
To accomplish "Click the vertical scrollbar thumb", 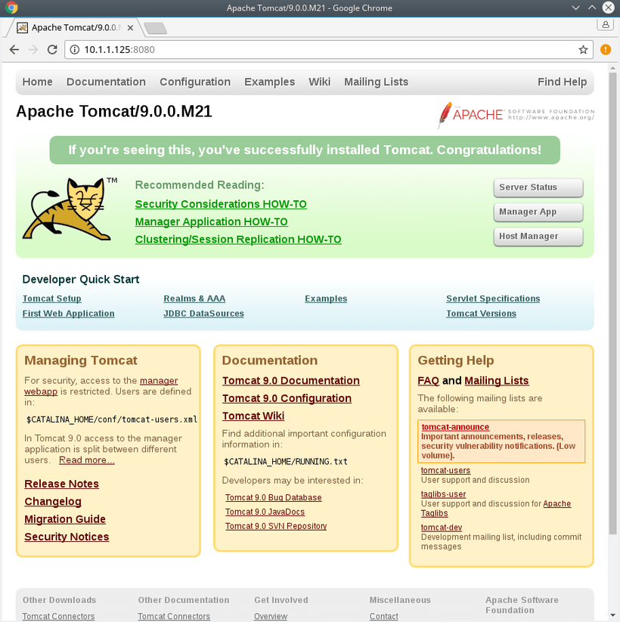I will [612, 303].
